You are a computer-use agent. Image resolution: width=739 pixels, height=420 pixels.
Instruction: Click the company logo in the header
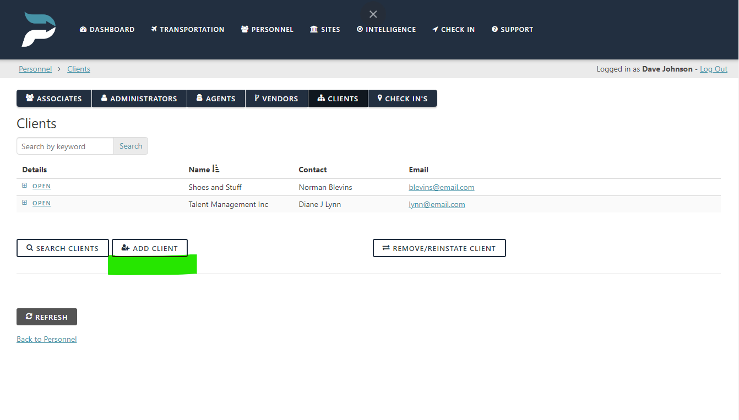pos(38,29)
